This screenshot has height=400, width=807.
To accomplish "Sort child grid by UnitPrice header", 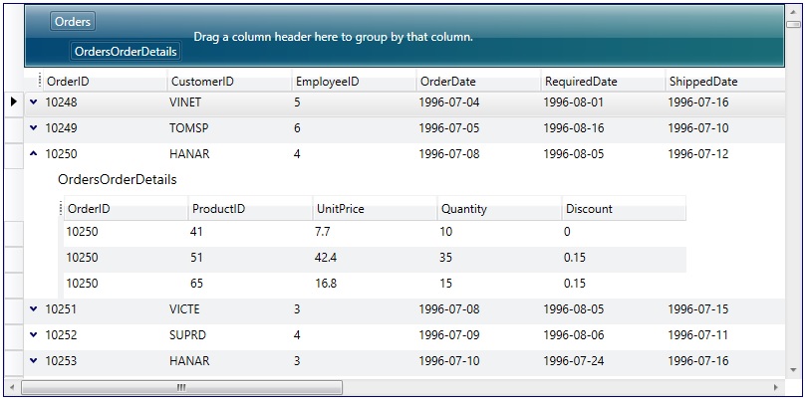I will click(x=374, y=209).
